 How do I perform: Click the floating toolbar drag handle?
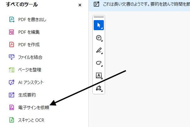(x=99, y=17)
